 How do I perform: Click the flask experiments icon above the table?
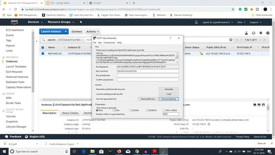point(246,33)
